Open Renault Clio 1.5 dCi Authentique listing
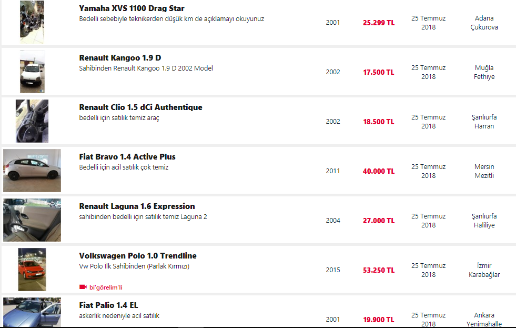 pyautogui.click(x=140, y=107)
